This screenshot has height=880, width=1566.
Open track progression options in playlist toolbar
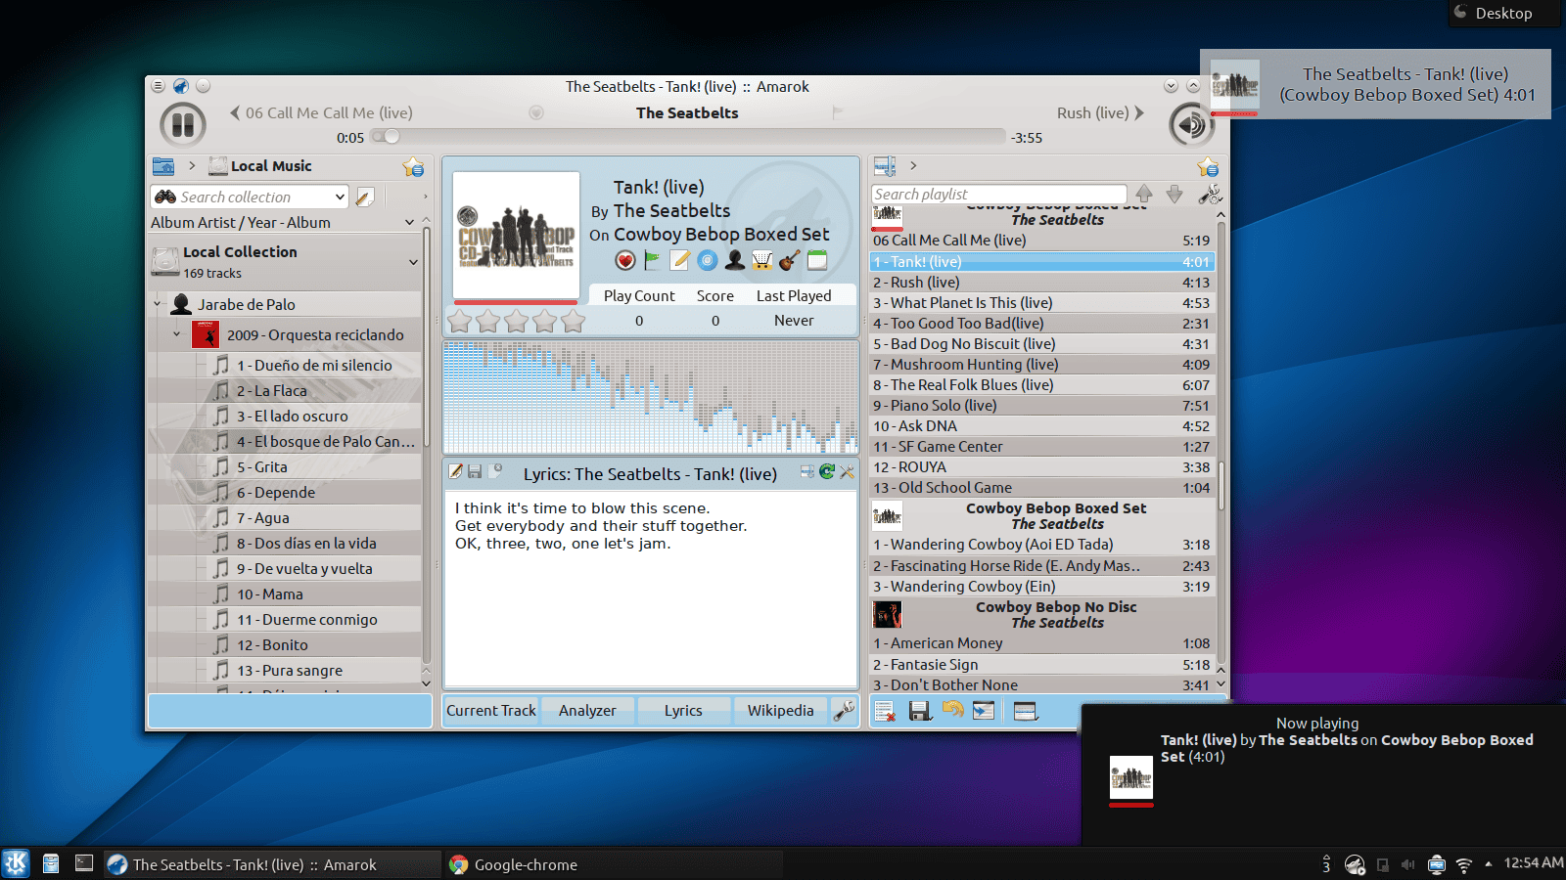tap(1025, 711)
